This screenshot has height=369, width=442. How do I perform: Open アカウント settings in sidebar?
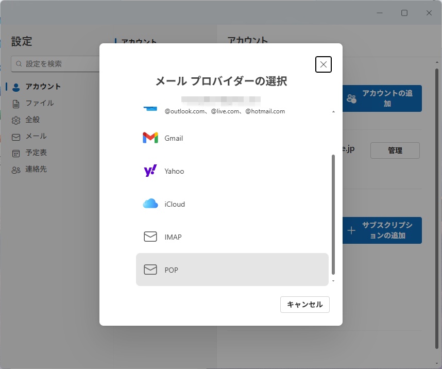(43, 87)
